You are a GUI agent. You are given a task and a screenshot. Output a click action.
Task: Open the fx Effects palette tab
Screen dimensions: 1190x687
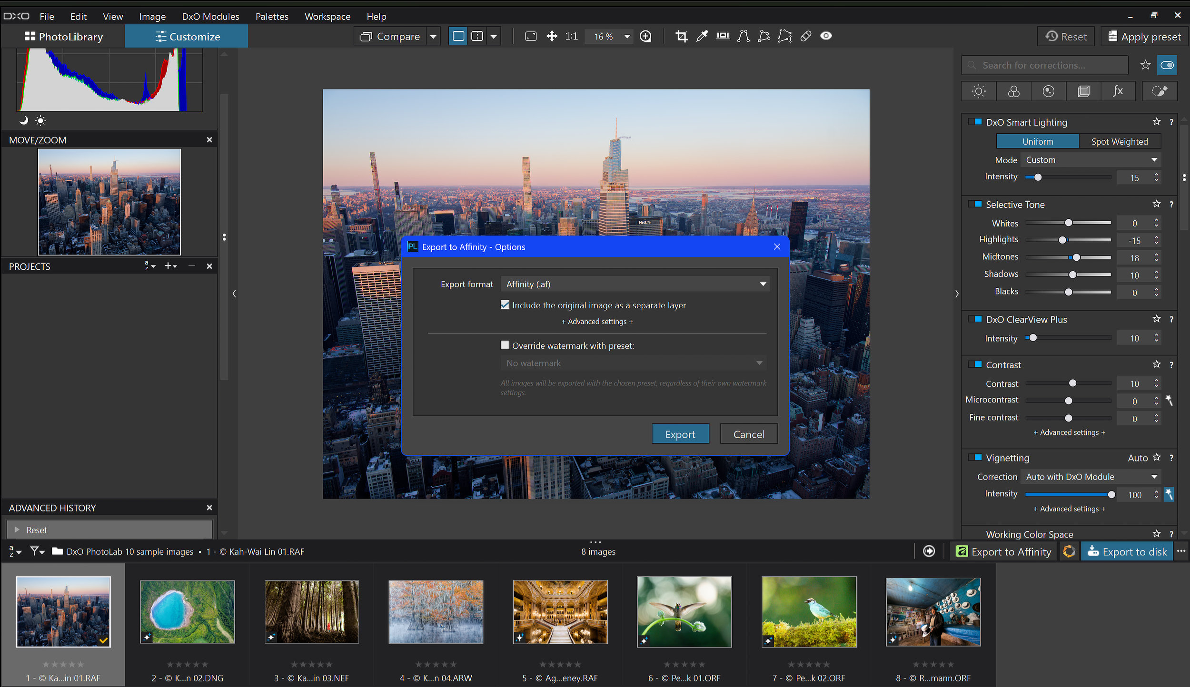[1118, 91]
